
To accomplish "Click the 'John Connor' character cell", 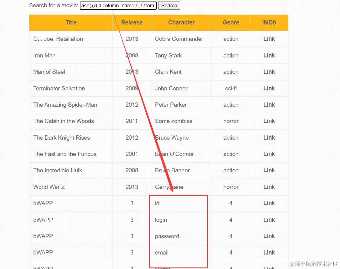I will (x=181, y=88).
